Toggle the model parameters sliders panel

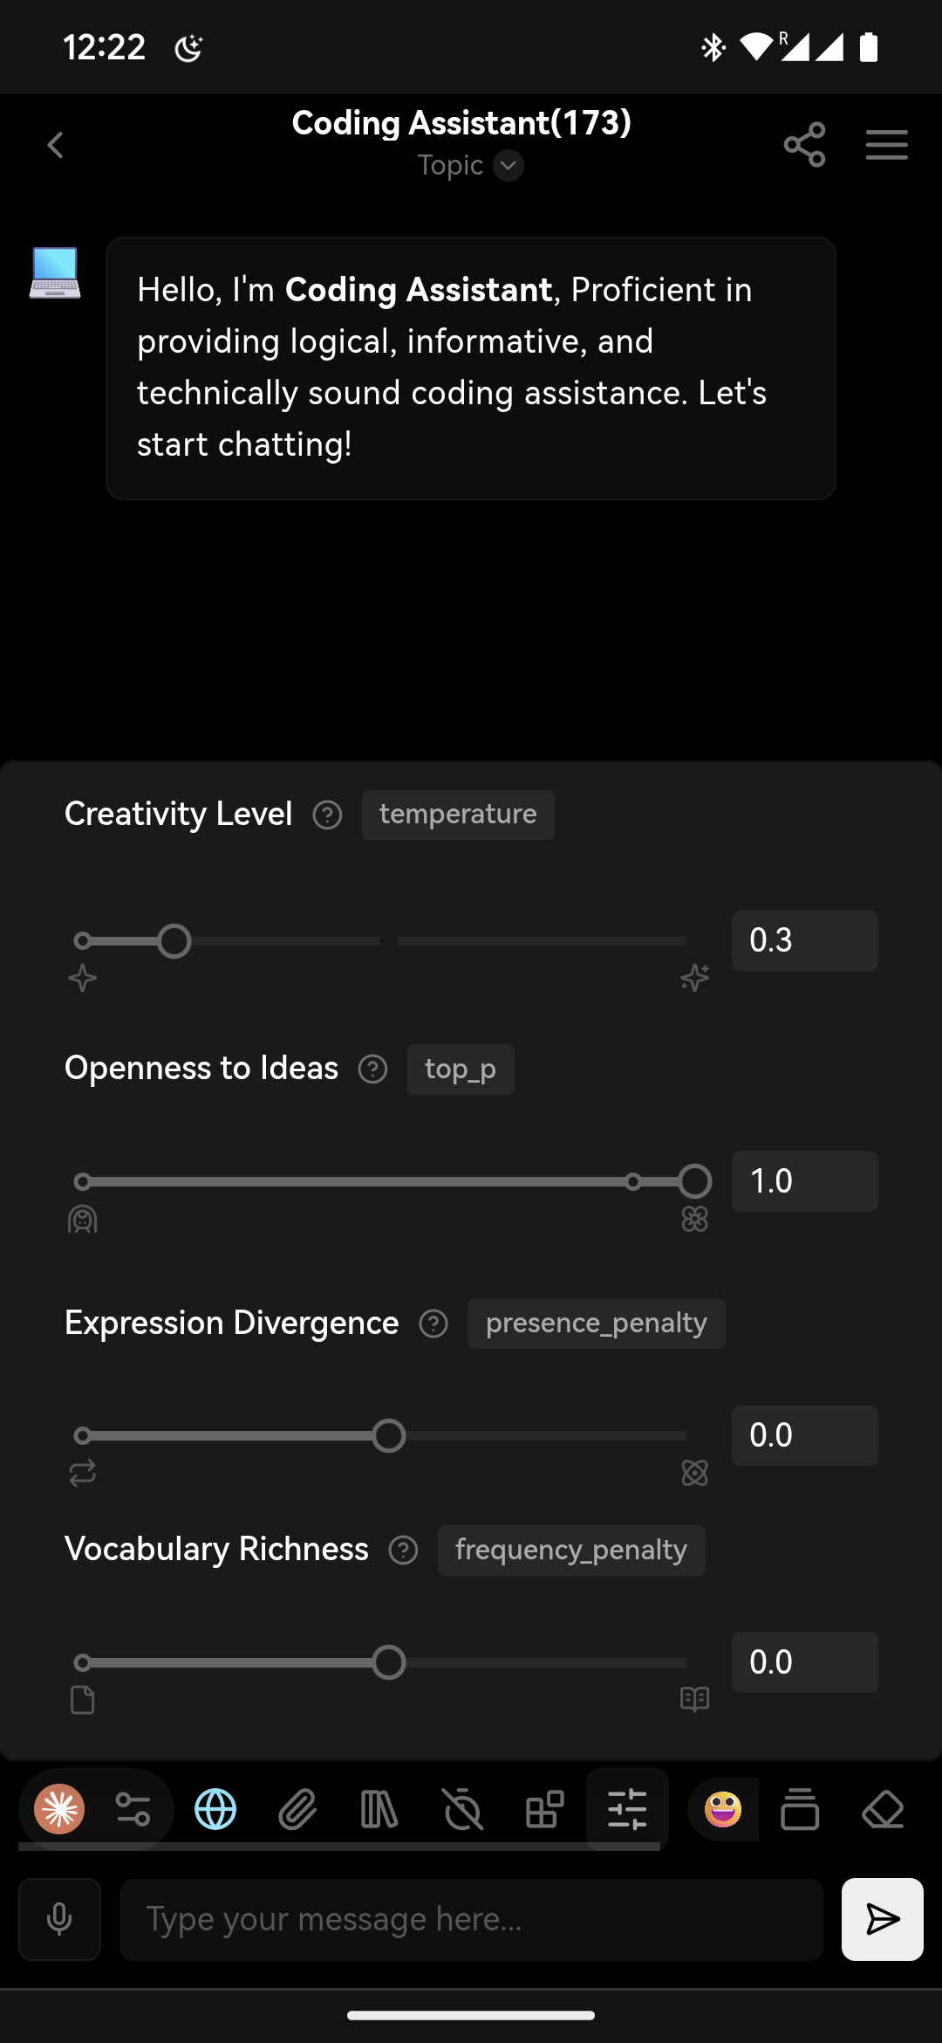[x=627, y=1809]
